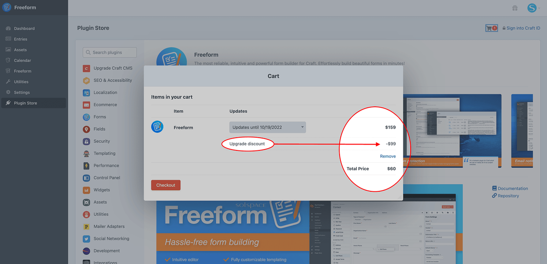
Task: Click the Plugin Store page heading
Action: [93, 28]
